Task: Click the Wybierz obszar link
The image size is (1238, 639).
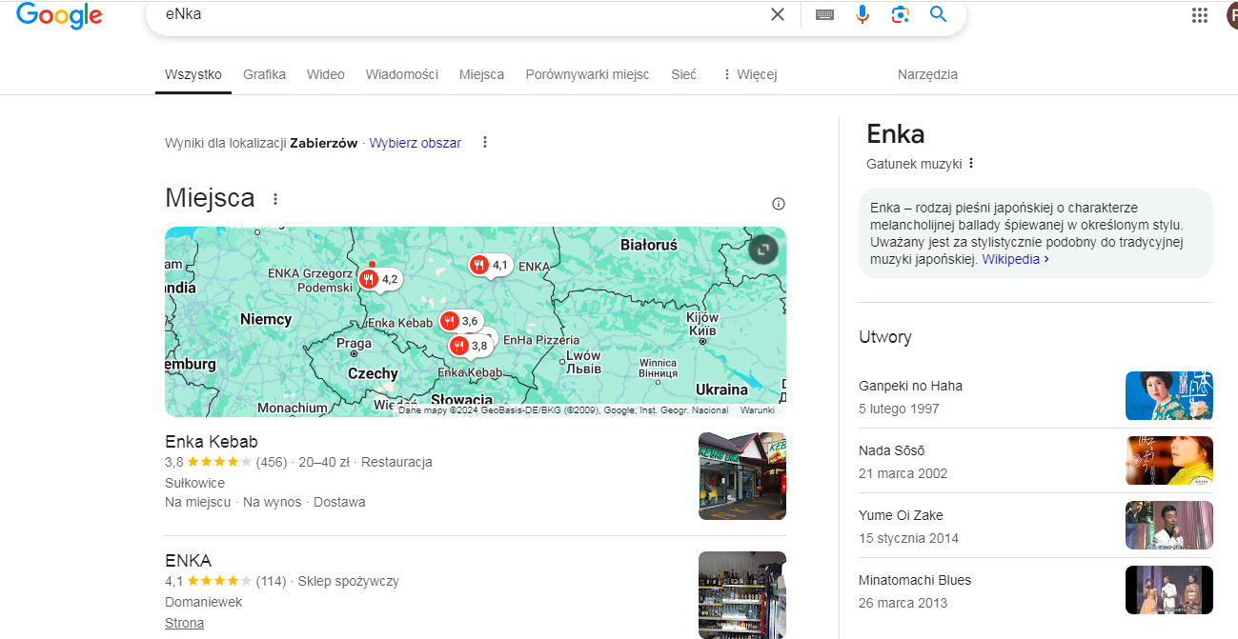Action: click(x=416, y=143)
